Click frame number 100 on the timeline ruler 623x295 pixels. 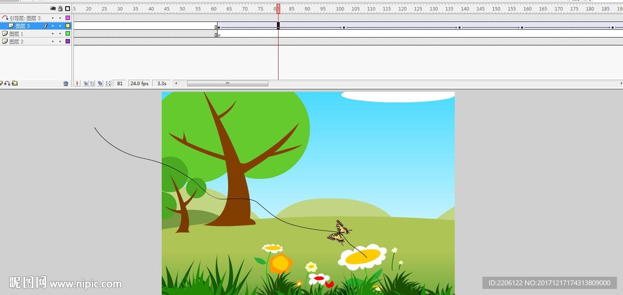click(x=340, y=9)
